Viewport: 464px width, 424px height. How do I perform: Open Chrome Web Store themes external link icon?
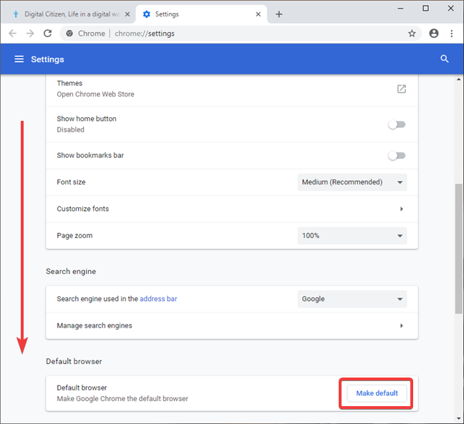click(401, 89)
